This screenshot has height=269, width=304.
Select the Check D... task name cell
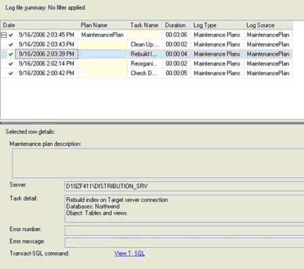145,73
